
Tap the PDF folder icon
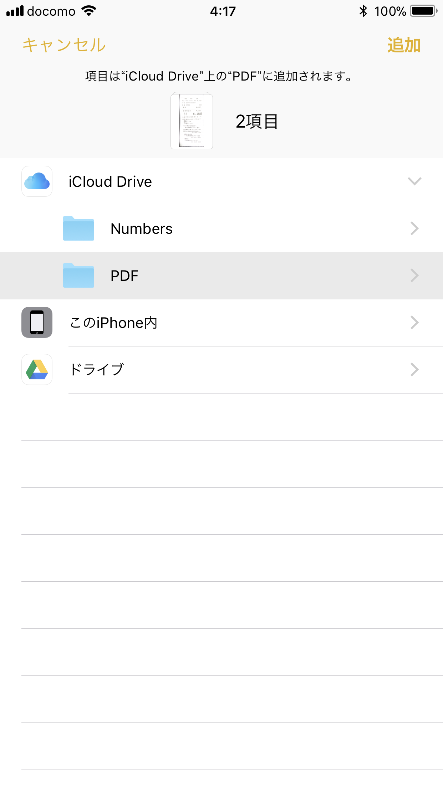pyautogui.click(x=78, y=276)
